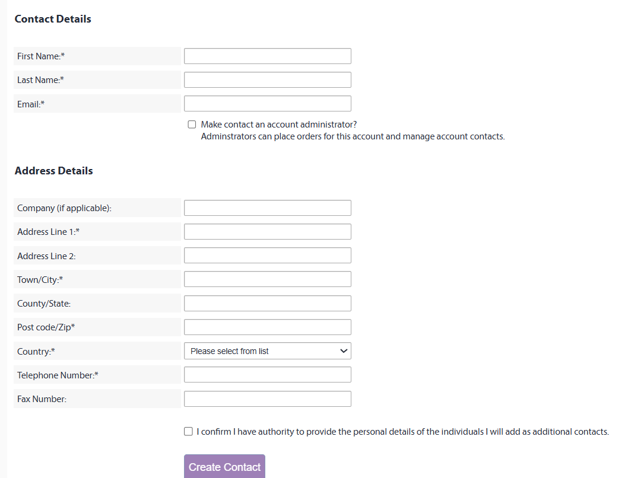
Task: Click the First Name input field
Action: [267, 56]
